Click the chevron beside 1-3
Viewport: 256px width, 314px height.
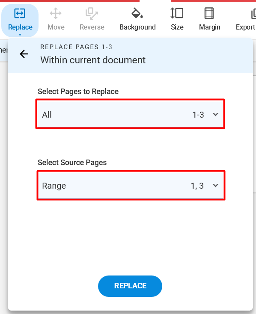click(x=215, y=114)
